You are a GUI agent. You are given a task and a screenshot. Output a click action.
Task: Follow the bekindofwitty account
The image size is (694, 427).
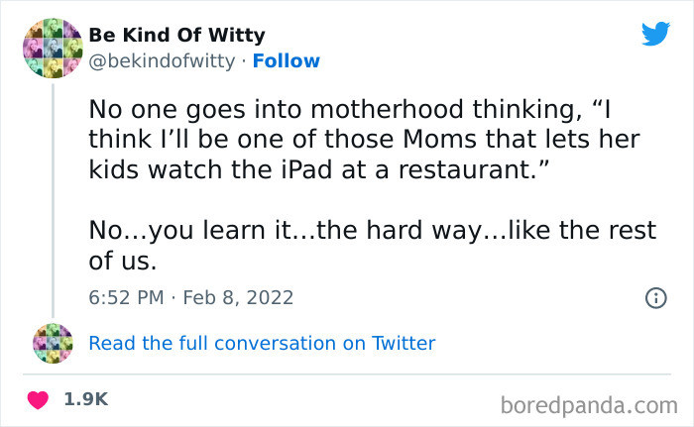287,61
